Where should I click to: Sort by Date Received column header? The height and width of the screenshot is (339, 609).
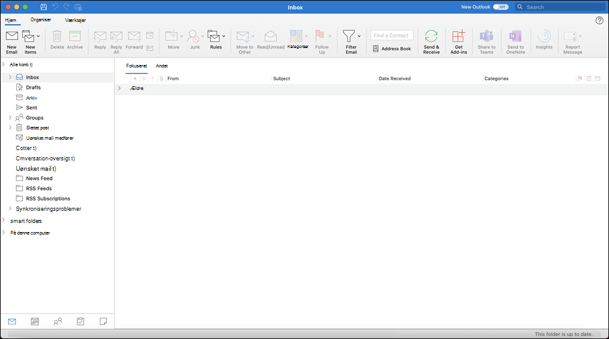pyautogui.click(x=395, y=78)
